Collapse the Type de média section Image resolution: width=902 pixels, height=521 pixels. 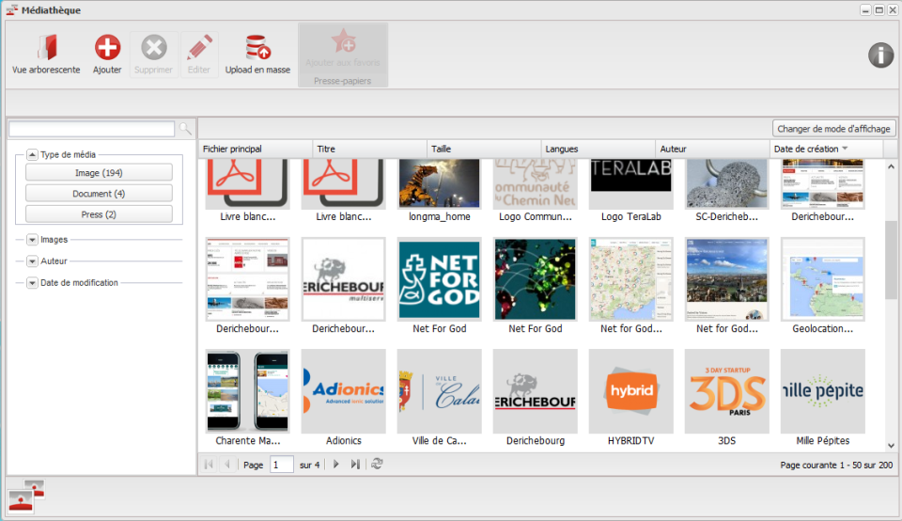click(32, 154)
